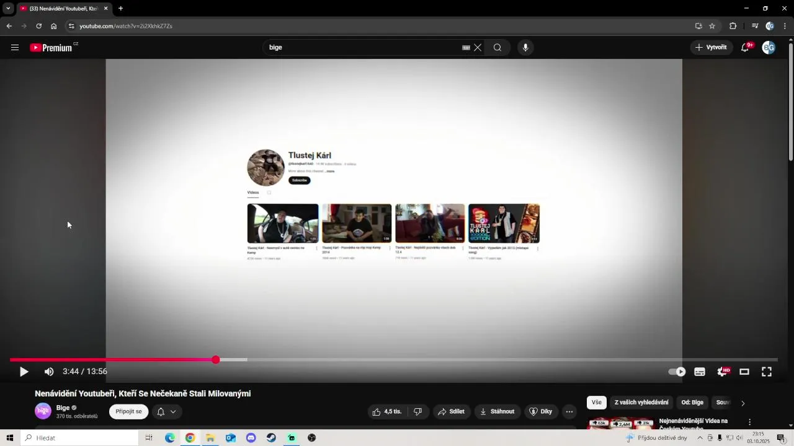Viewport: 794px width, 446px height.
Task: Mute the video volume
Action: coord(49,372)
